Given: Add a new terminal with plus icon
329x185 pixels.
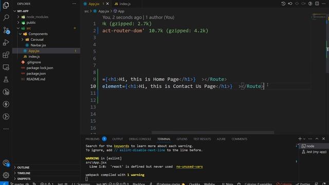Looking at the screenshot, I should 300,139.
